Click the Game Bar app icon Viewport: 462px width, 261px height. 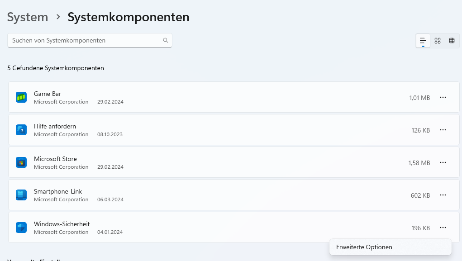pyautogui.click(x=21, y=97)
